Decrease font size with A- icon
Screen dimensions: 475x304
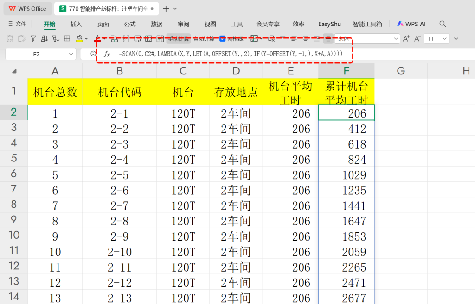tap(417, 39)
